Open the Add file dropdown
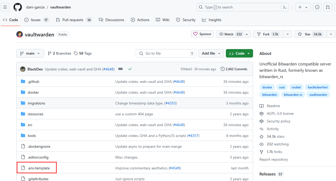 pyautogui.click(x=211, y=53)
